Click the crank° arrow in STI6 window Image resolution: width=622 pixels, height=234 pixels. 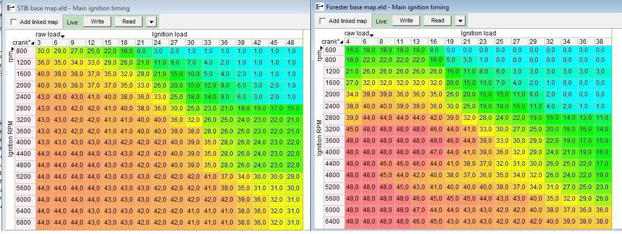[x=33, y=43]
